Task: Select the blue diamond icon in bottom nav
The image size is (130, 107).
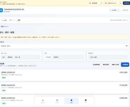Action: (71, 100)
